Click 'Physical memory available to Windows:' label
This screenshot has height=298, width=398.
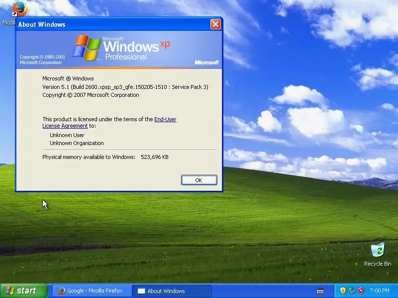[x=89, y=157]
